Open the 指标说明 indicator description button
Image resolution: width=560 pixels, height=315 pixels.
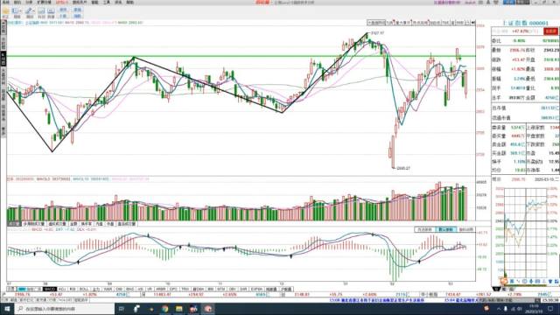[465, 229]
